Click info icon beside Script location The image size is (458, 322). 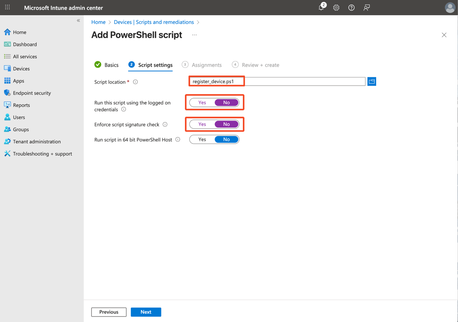pyautogui.click(x=135, y=82)
